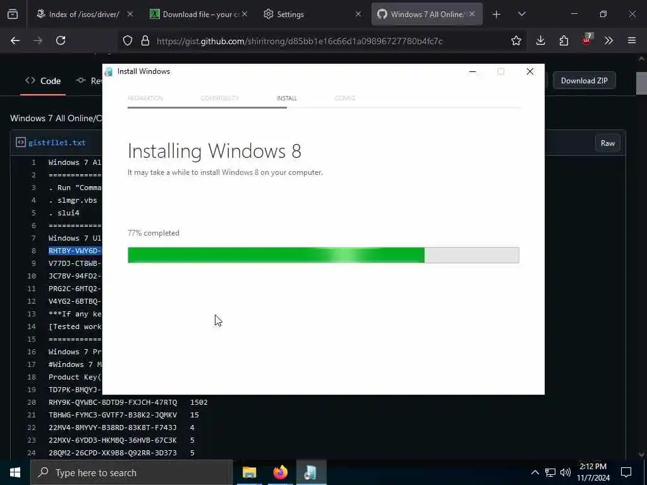The width and height of the screenshot is (647, 485).
Task: View the Raw version of the gist
Action: click(x=607, y=143)
